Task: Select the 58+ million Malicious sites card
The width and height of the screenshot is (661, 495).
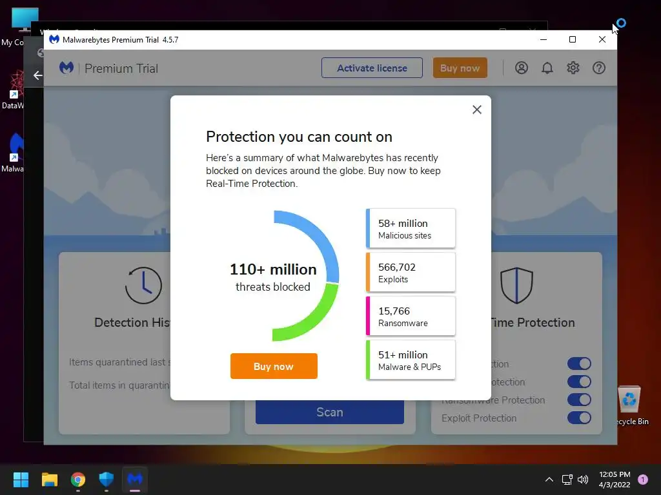Action: pos(411,229)
